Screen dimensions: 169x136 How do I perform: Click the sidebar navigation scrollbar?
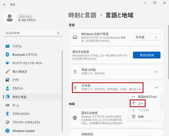click(62, 91)
